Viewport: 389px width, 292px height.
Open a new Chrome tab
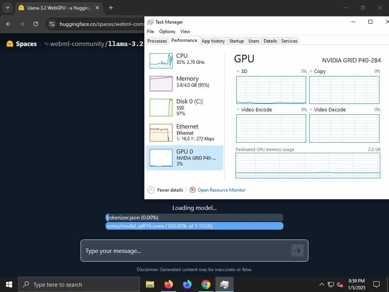point(111,8)
